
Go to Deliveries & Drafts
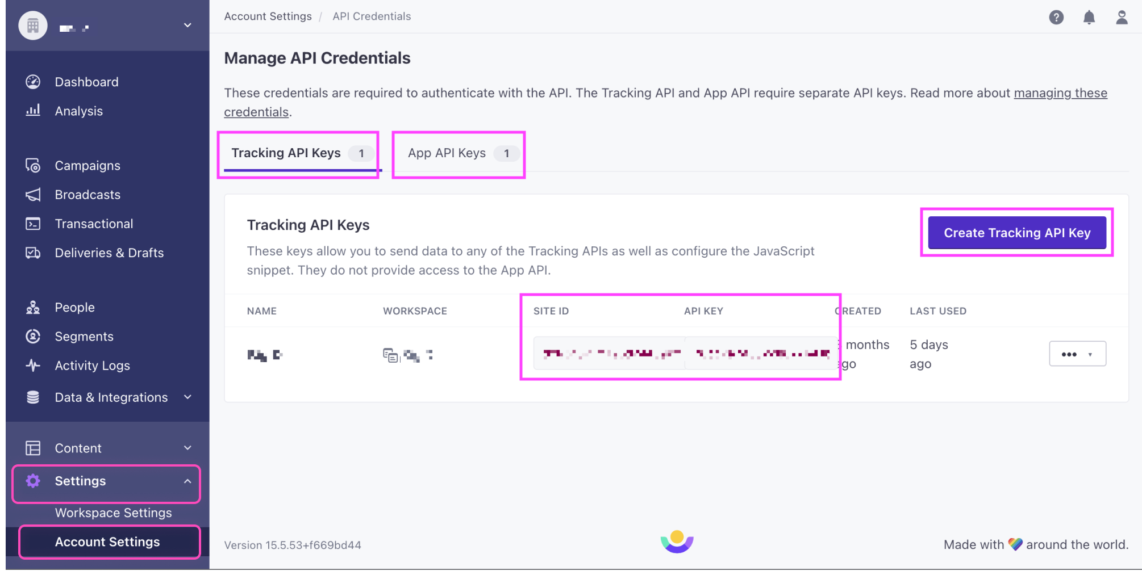pos(33,253)
